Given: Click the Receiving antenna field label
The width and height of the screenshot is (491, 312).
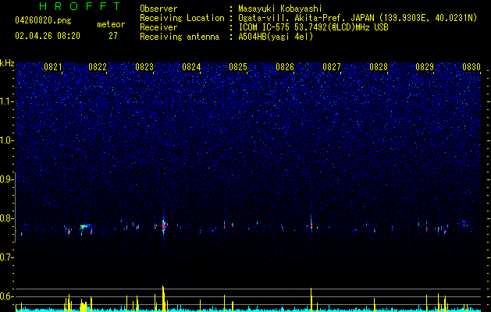Looking at the screenshot, I should coord(180,37).
